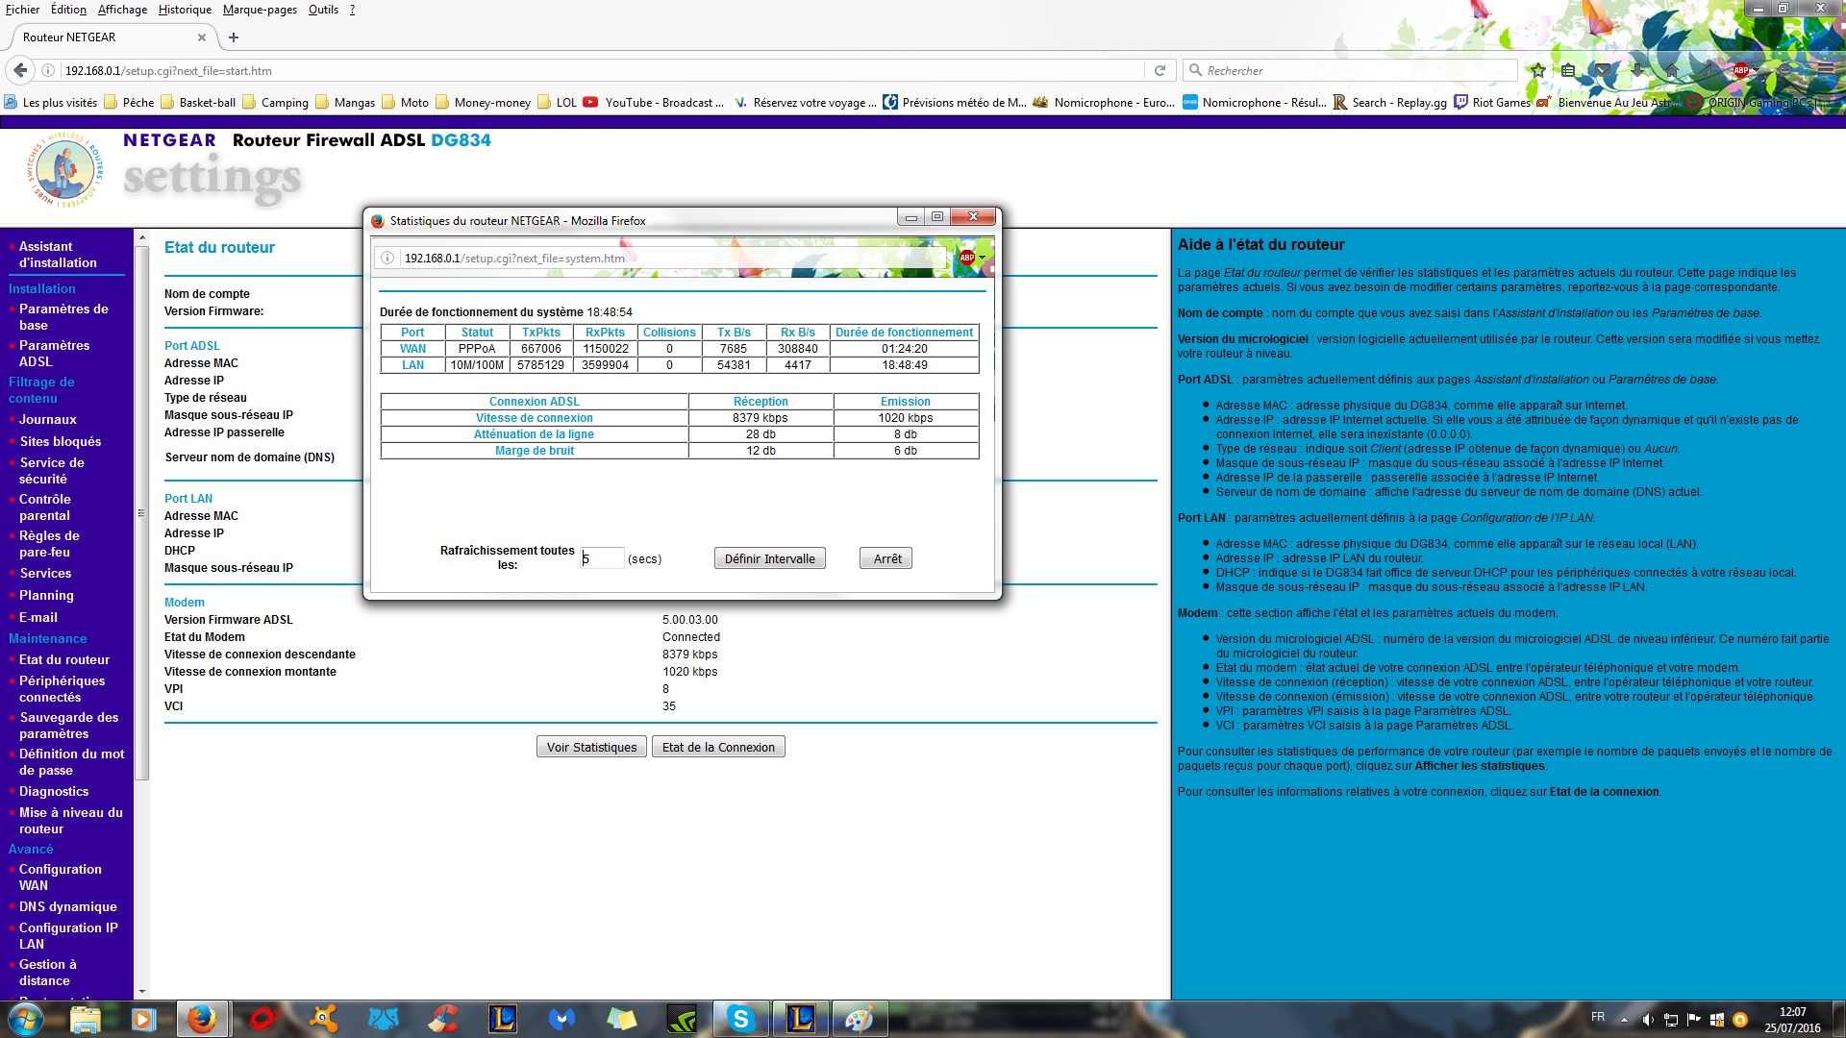The width and height of the screenshot is (1846, 1038).
Task: Open the Basket-ball bookmarks folder
Action: pyautogui.click(x=198, y=103)
